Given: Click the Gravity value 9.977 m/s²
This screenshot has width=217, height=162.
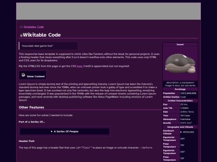Looking at the screenshot, I should click(186, 123).
